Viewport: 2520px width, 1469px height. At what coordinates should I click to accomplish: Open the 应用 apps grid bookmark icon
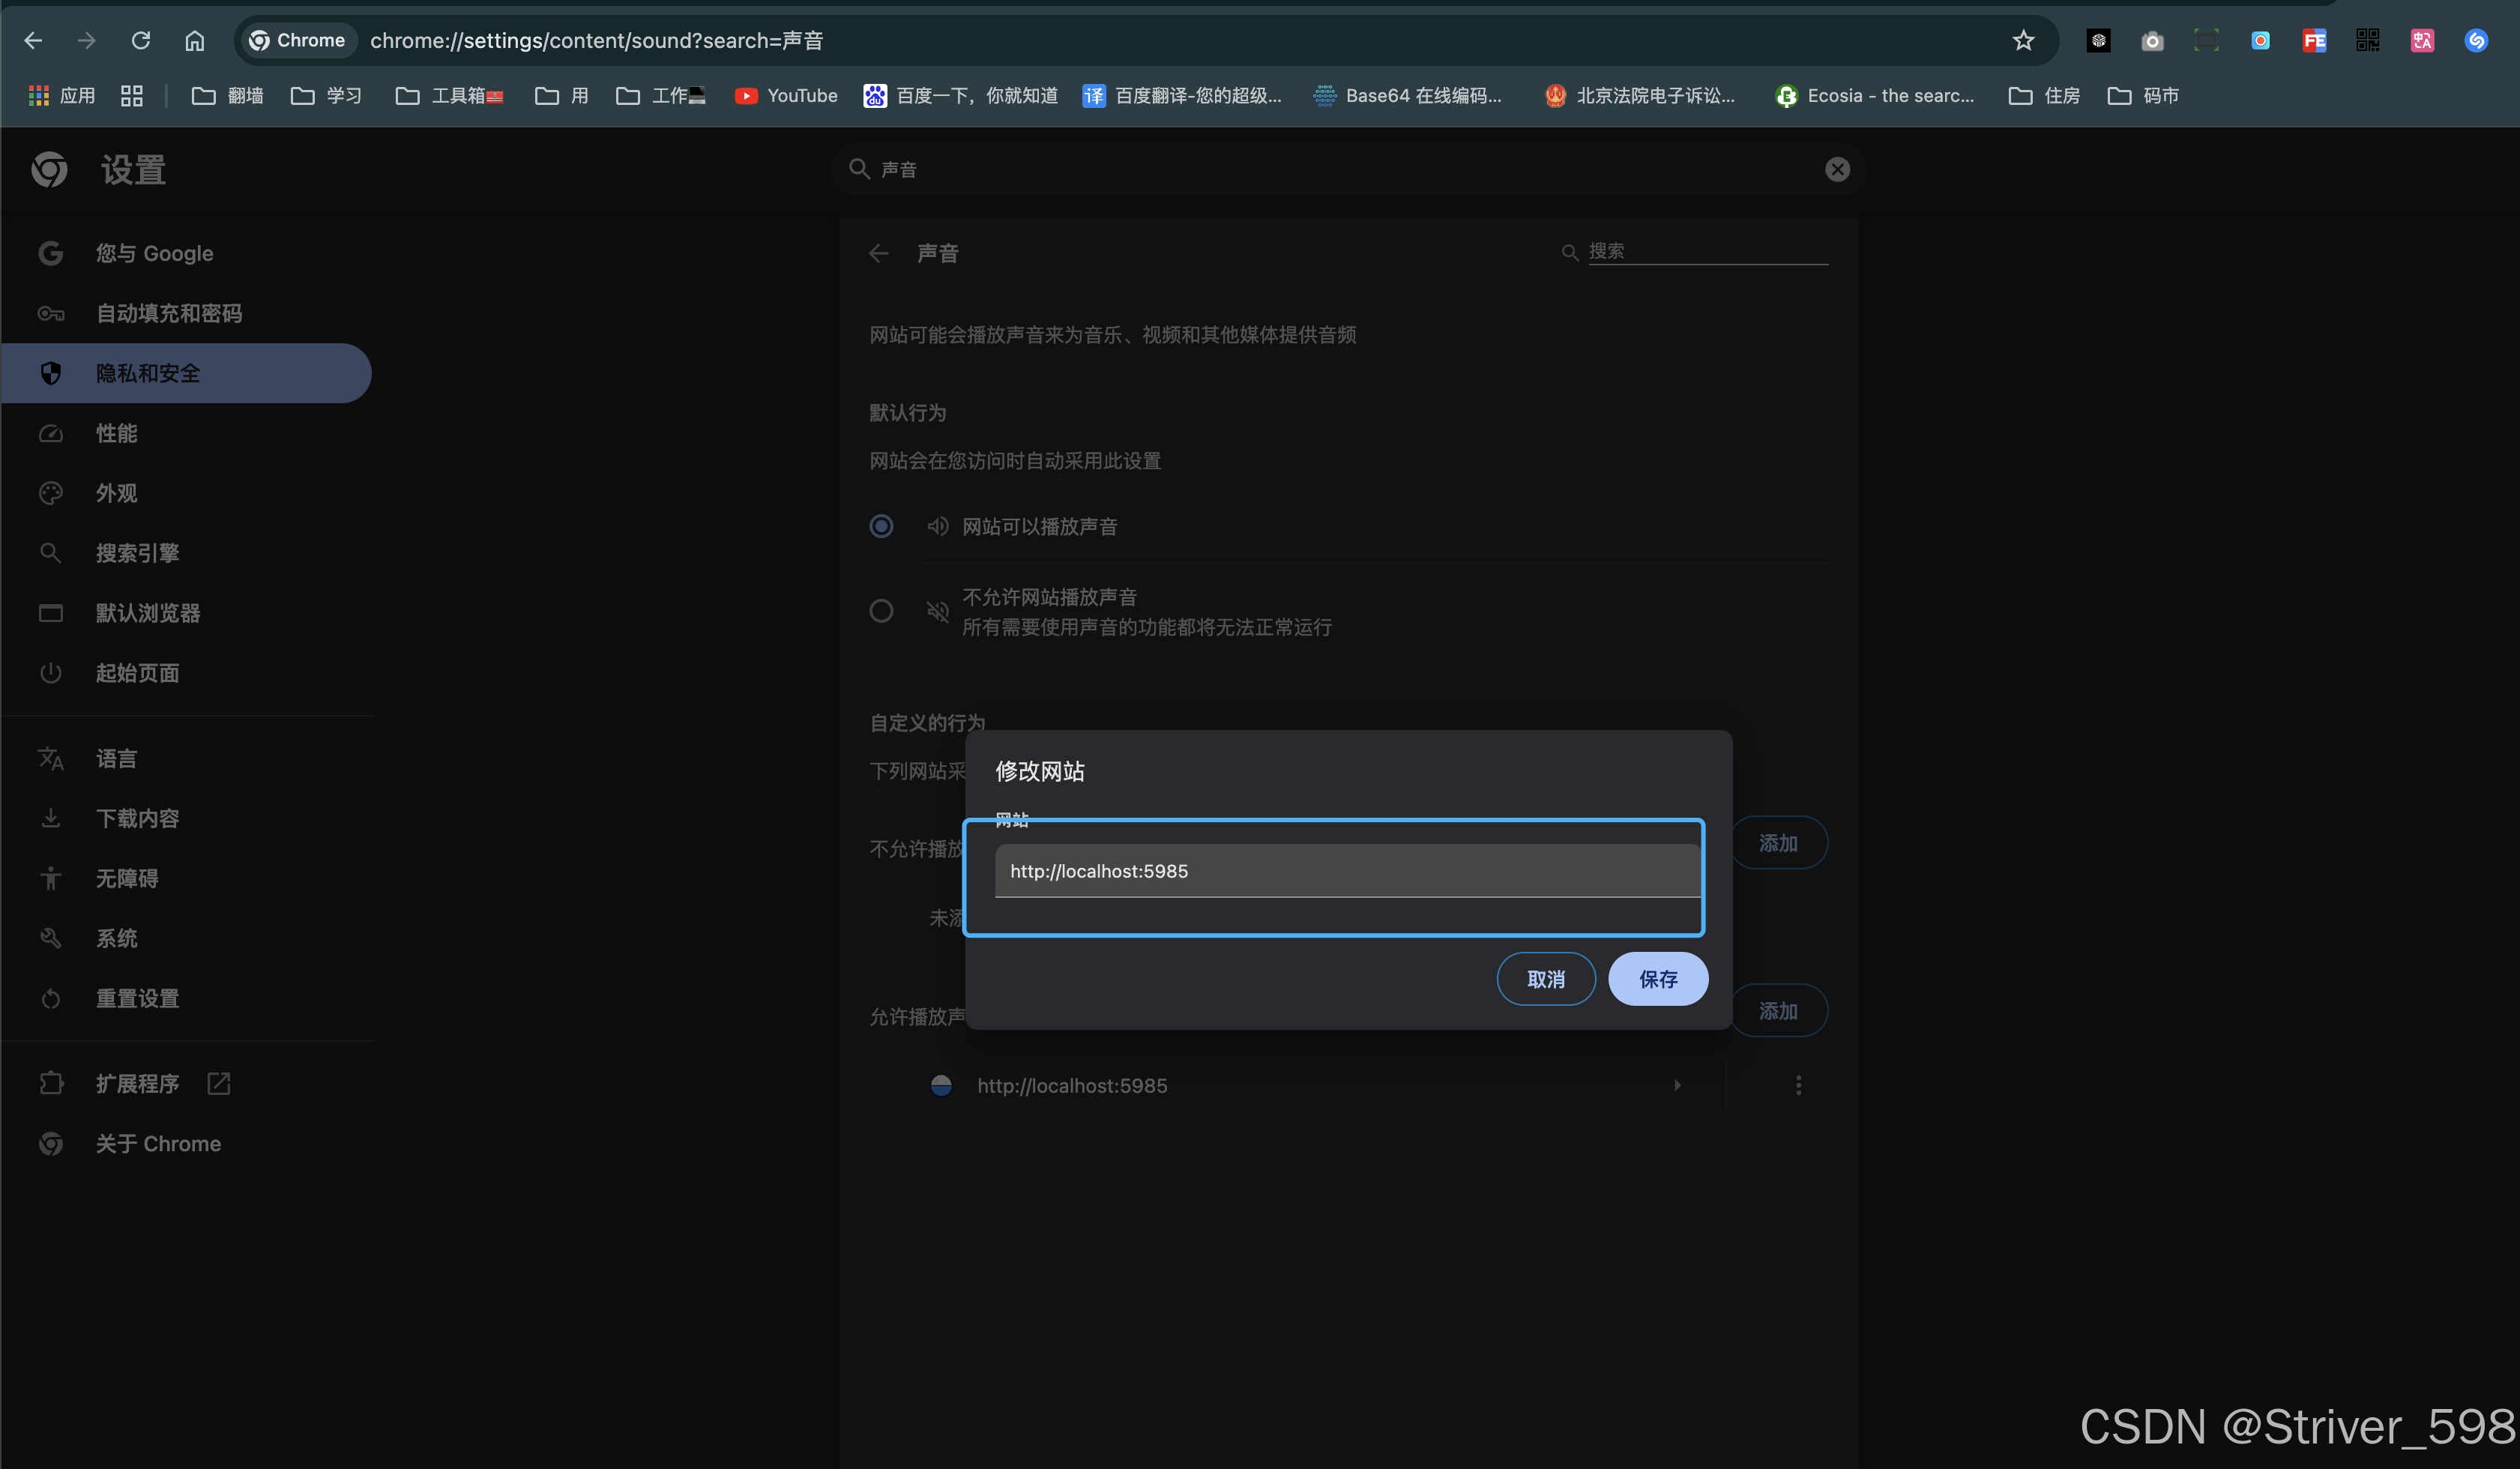39,96
